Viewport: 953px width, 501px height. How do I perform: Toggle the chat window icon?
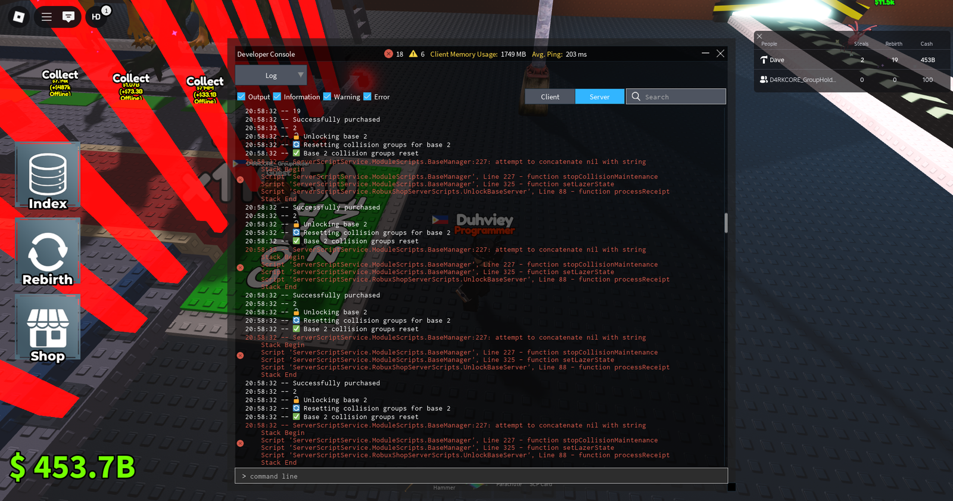[68, 17]
